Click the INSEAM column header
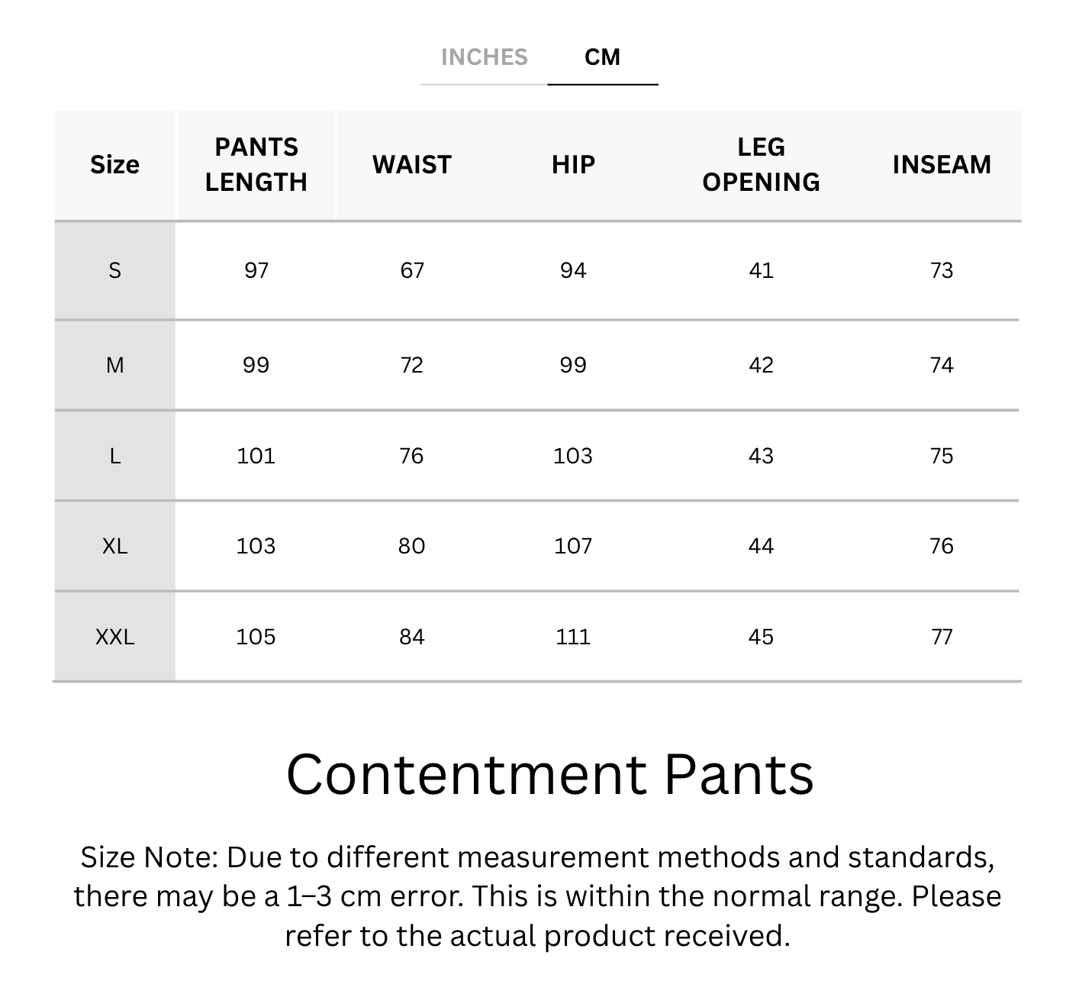Image resolution: width=1079 pixels, height=981 pixels. [x=942, y=164]
